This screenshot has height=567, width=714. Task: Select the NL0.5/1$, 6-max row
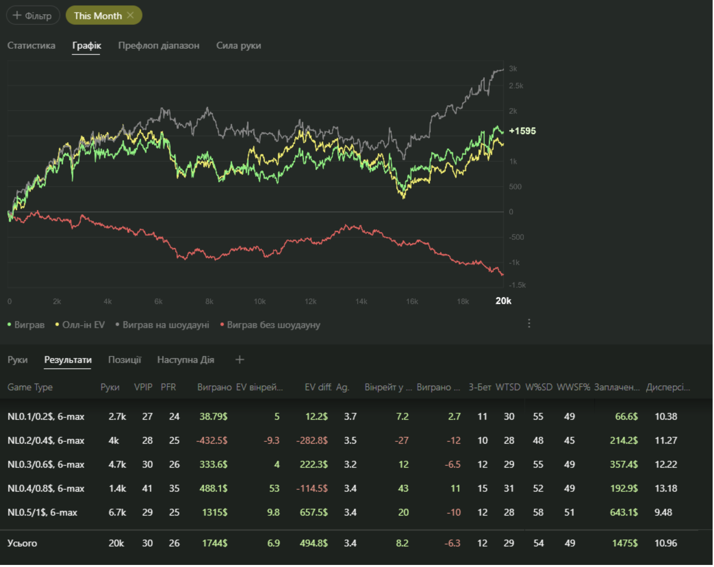pos(42,513)
